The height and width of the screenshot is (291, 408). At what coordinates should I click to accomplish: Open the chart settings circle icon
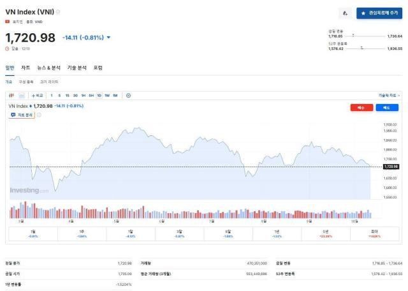click(x=128, y=96)
